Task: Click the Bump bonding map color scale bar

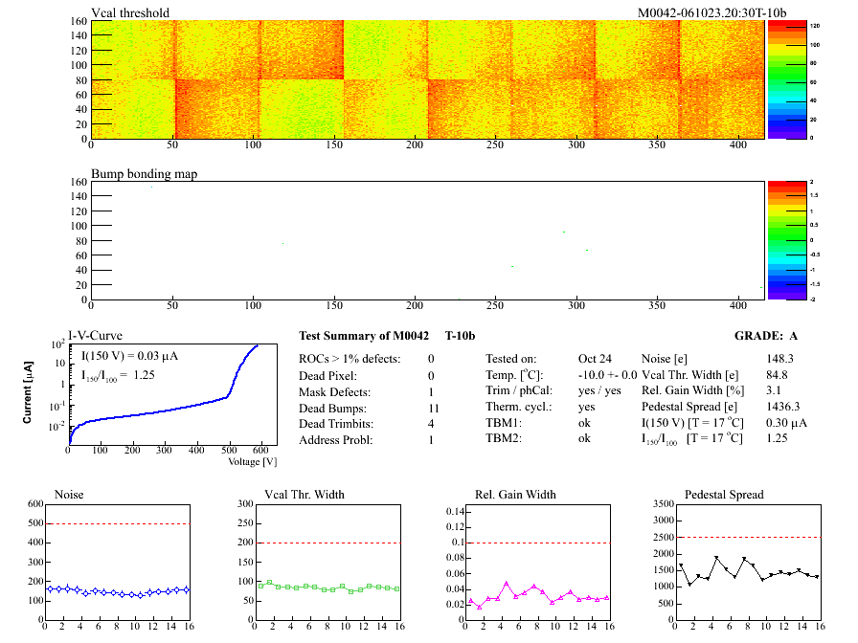Action: click(787, 240)
